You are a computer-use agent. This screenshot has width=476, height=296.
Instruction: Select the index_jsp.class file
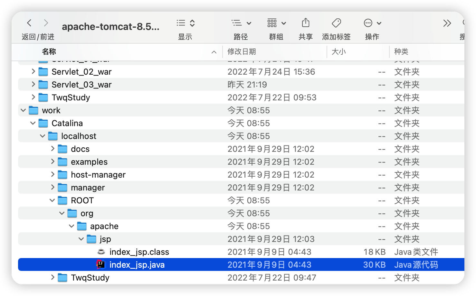[139, 252]
